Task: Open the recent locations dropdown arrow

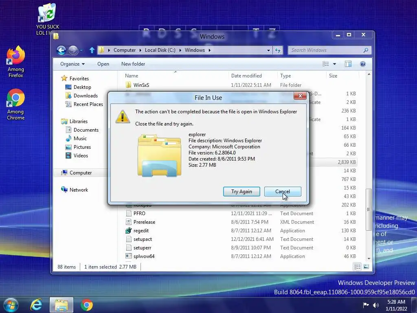Action: pos(81,50)
